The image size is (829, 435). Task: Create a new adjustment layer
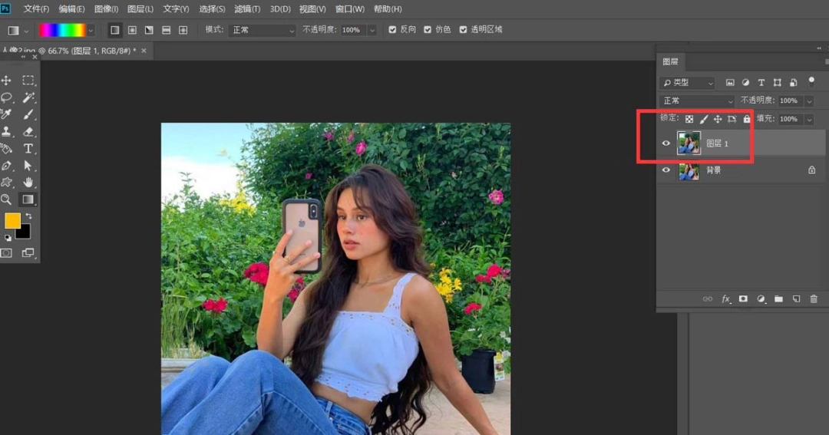761,299
